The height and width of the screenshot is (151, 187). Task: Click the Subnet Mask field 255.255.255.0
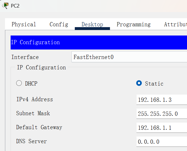[162, 114]
